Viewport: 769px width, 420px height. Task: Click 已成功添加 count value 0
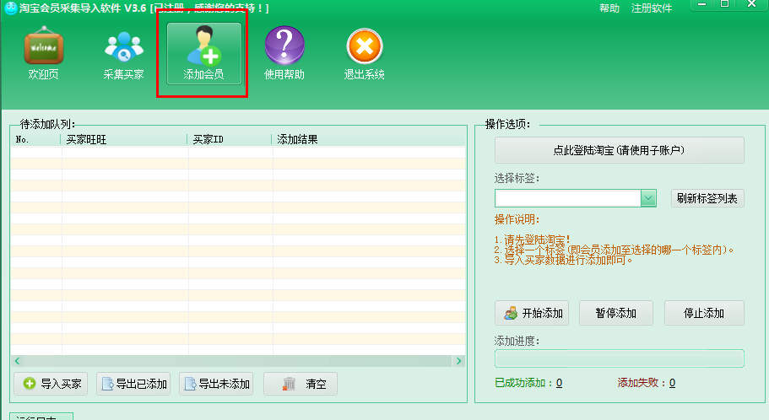pyautogui.click(x=559, y=383)
